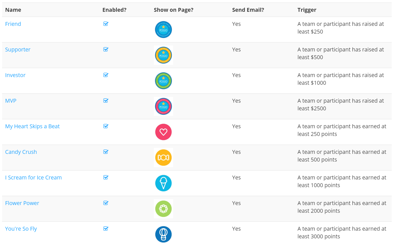Viewport: 394px width, 246px height.
Task: Click the heart badge for My Heart Skips a Beat
Action: click(163, 132)
